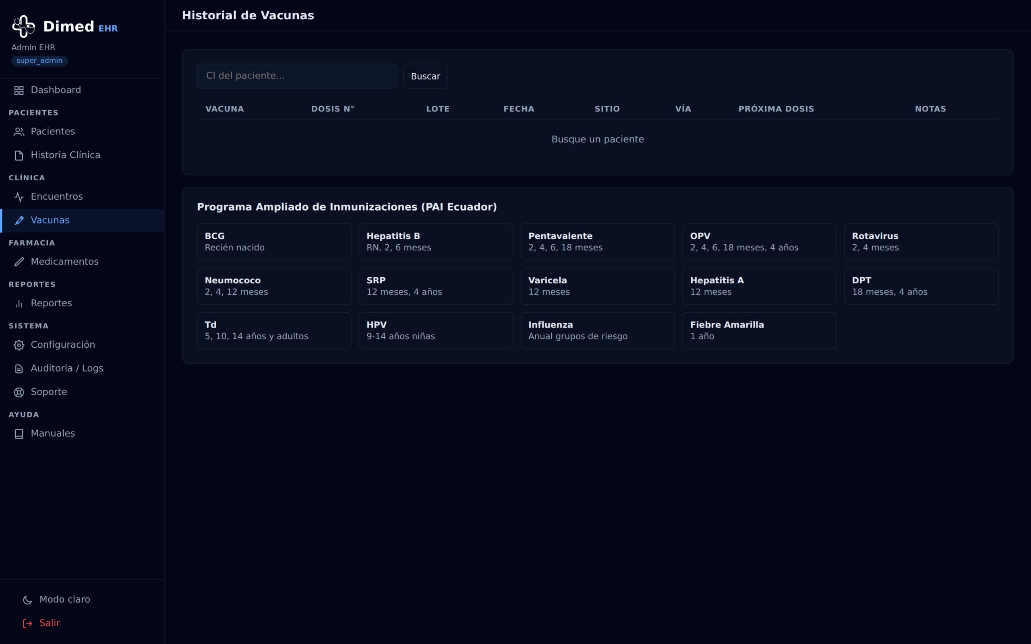Switch to Modo claro
The image size is (1031, 644).
[82, 600]
